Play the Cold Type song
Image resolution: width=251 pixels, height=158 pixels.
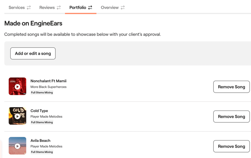tap(18, 116)
